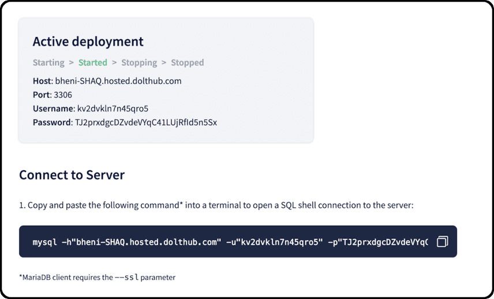Image resolution: width=494 pixels, height=299 pixels.
Task: Select the Stopped deployment status
Action: pyautogui.click(x=188, y=63)
